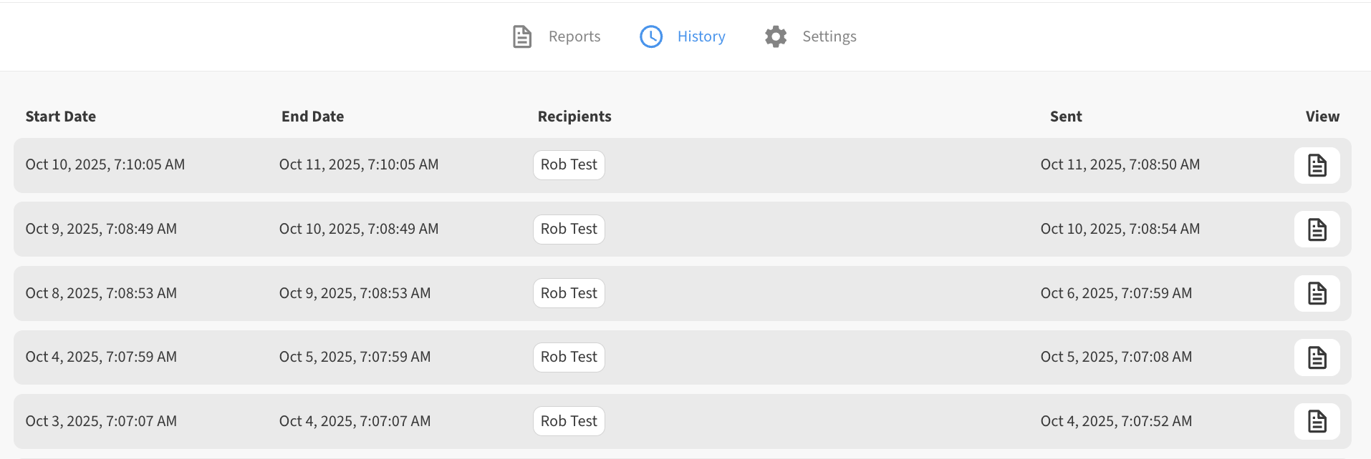Go to the Settings tab

point(829,36)
